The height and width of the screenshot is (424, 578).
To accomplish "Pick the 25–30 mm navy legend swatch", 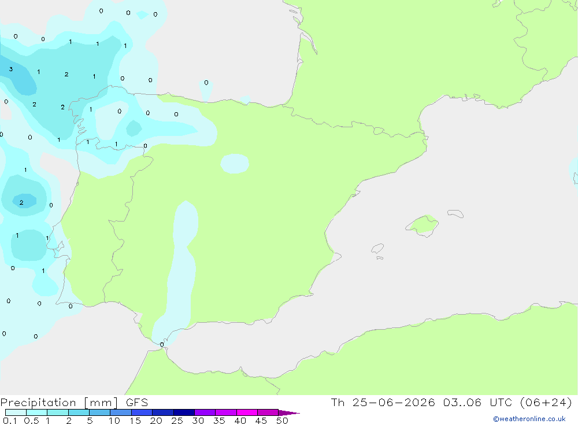I will [x=184, y=412].
